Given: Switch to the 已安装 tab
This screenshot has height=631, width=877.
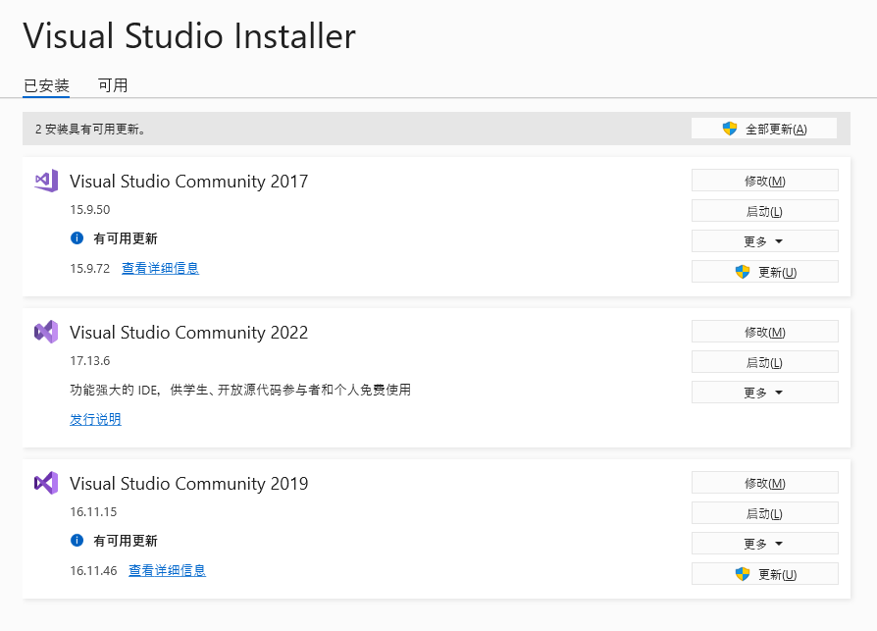Looking at the screenshot, I should click(x=46, y=85).
